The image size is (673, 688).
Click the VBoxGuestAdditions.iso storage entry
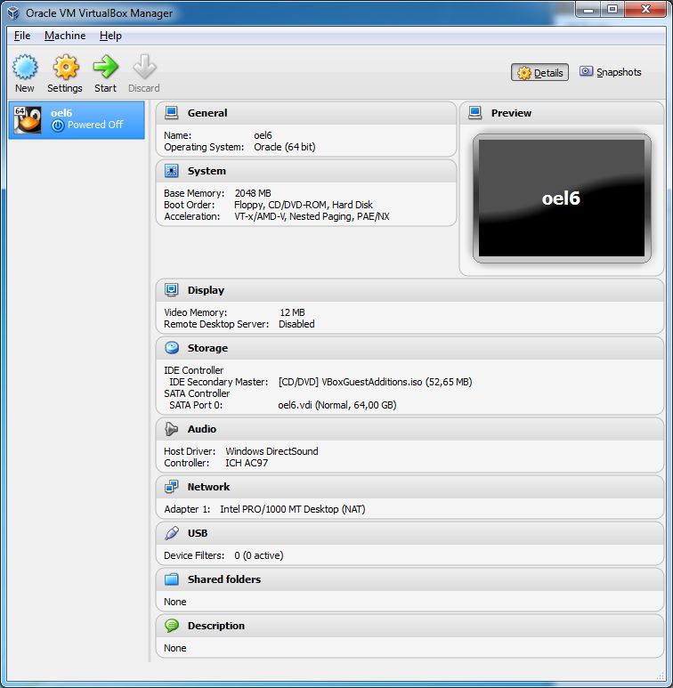(375, 382)
